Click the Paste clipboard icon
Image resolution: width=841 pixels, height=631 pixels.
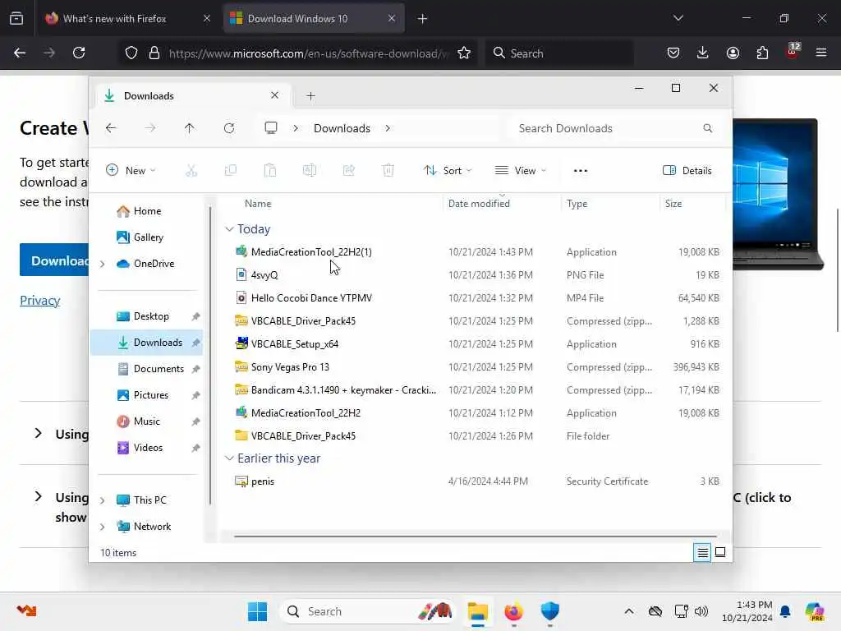(270, 171)
